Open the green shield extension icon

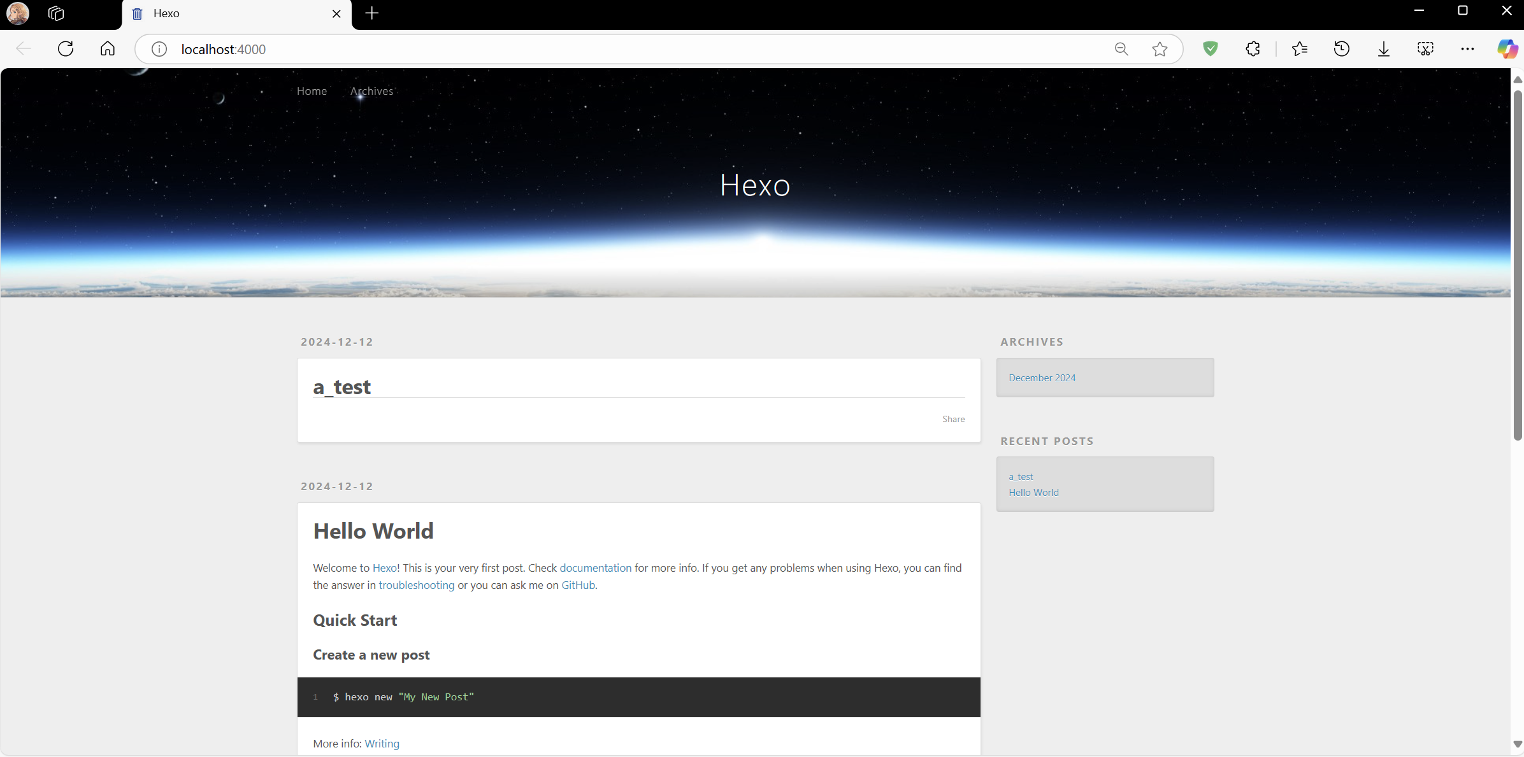tap(1211, 49)
